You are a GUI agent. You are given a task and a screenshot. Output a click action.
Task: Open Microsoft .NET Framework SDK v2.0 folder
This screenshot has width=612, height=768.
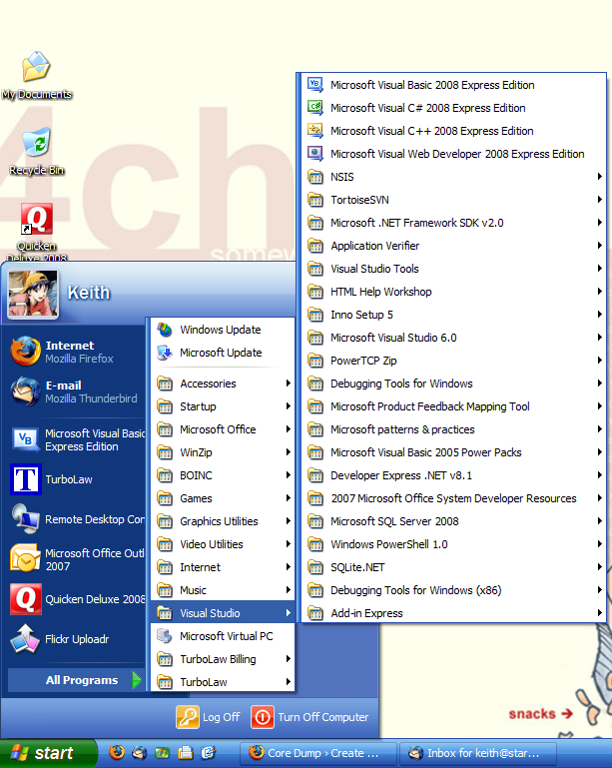click(454, 223)
